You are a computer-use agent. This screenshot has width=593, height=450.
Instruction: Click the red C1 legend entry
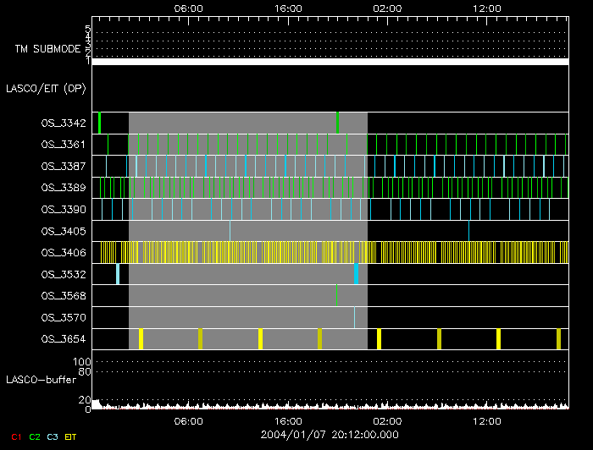(15, 436)
